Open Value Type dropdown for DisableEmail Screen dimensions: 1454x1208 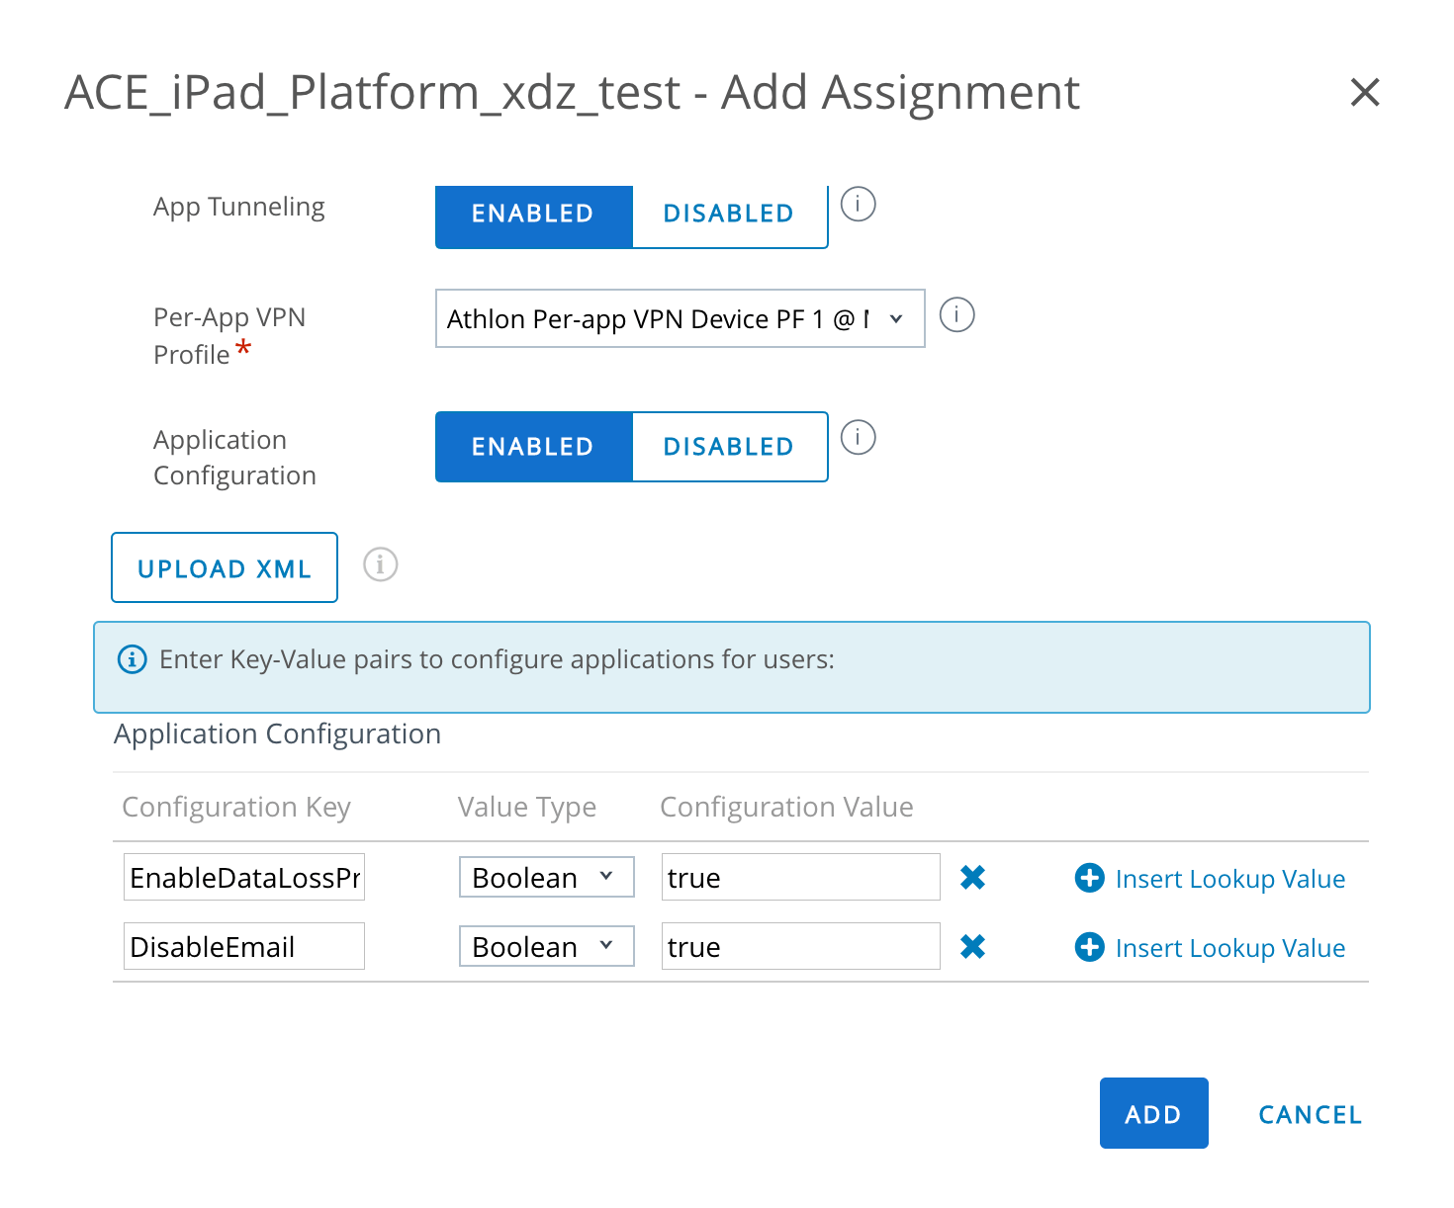(x=546, y=947)
